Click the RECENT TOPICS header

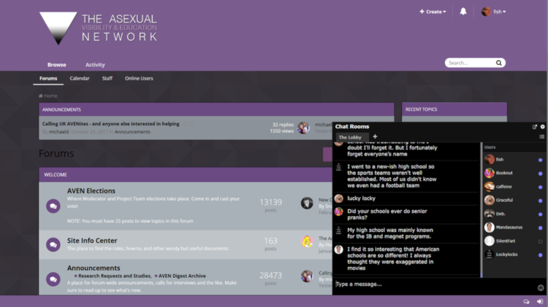(x=455, y=109)
